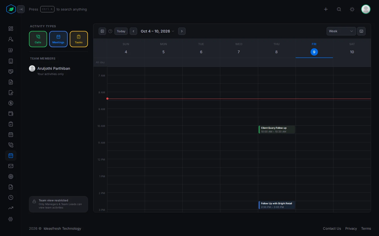Image resolution: width=379 pixels, height=236 pixels.
Task: Select the Sunday 4 day header
Action: [126, 49]
